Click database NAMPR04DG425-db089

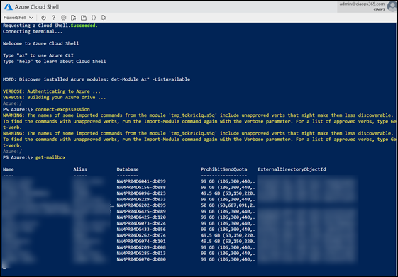(141, 211)
